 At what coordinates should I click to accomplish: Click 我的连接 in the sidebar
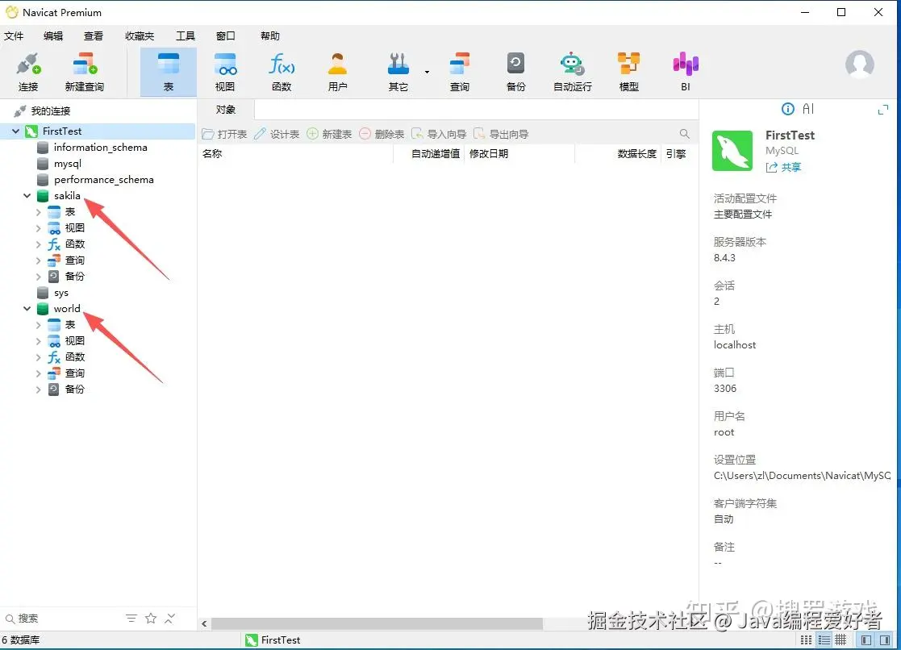(x=51, y=111)
